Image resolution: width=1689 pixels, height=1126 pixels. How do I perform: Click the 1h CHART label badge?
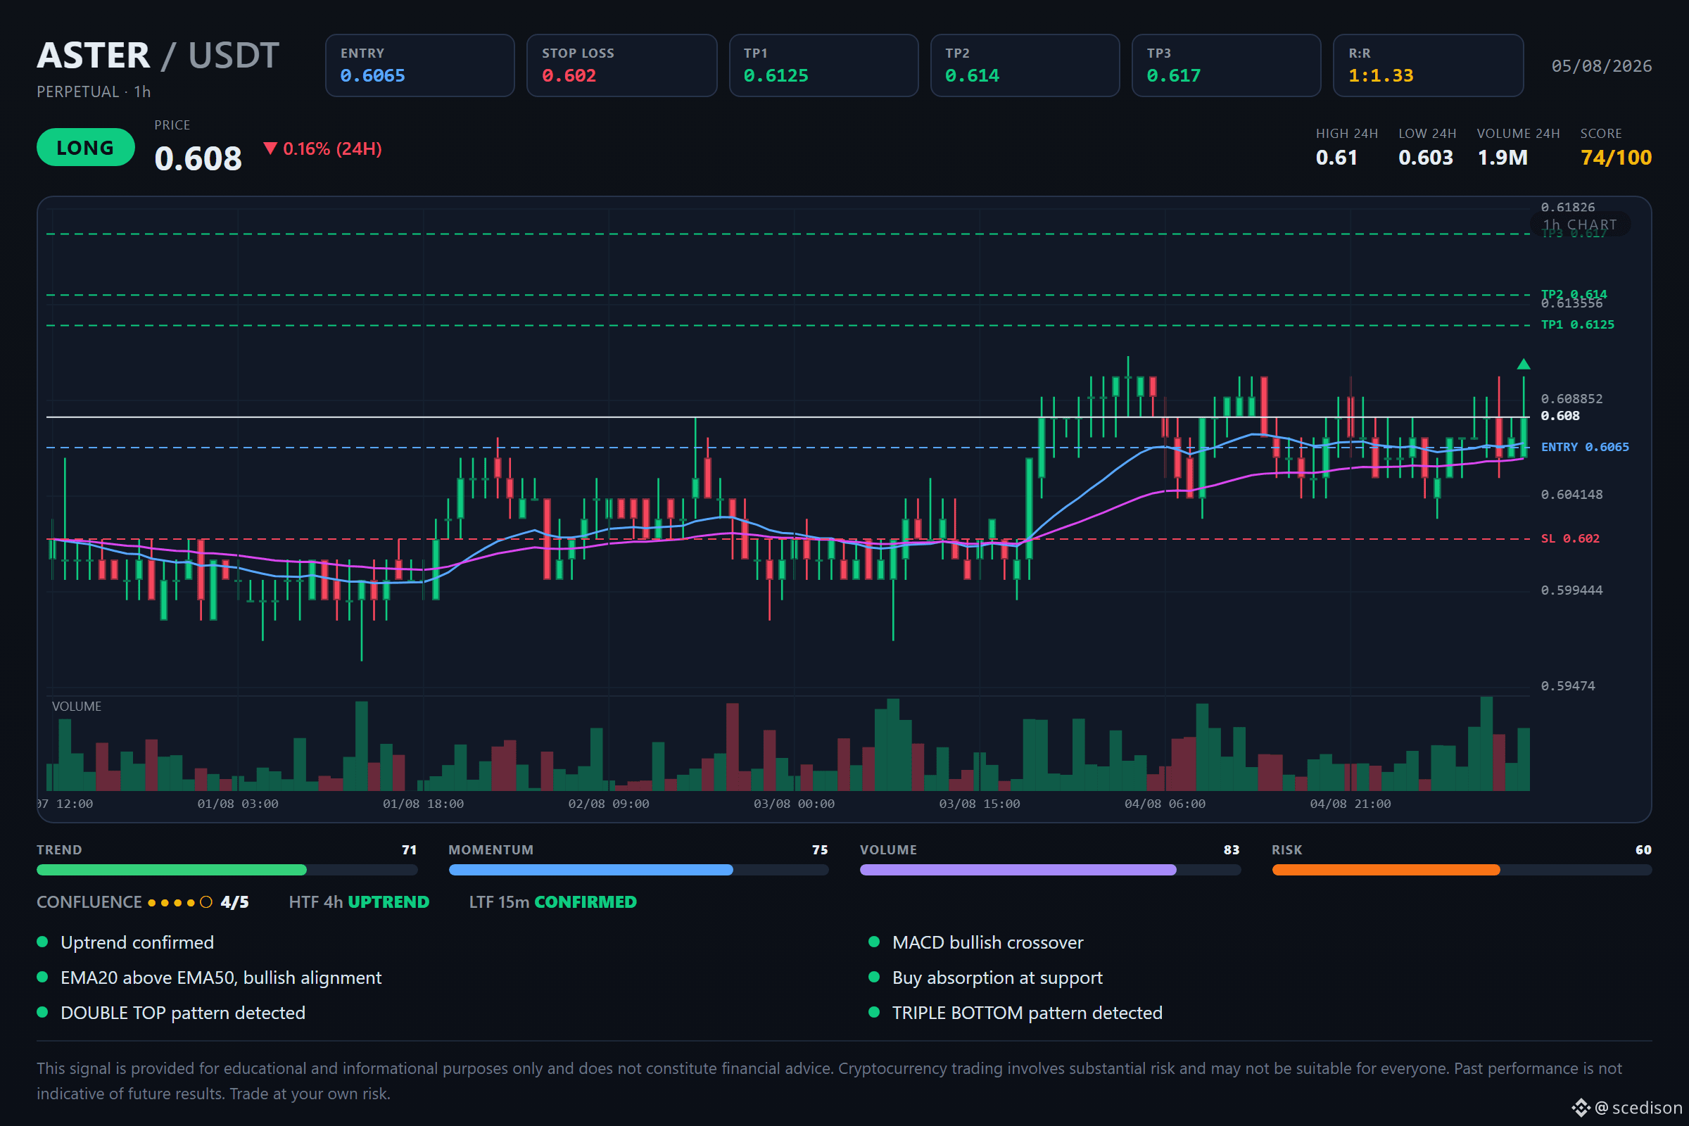pos(1580,224)
